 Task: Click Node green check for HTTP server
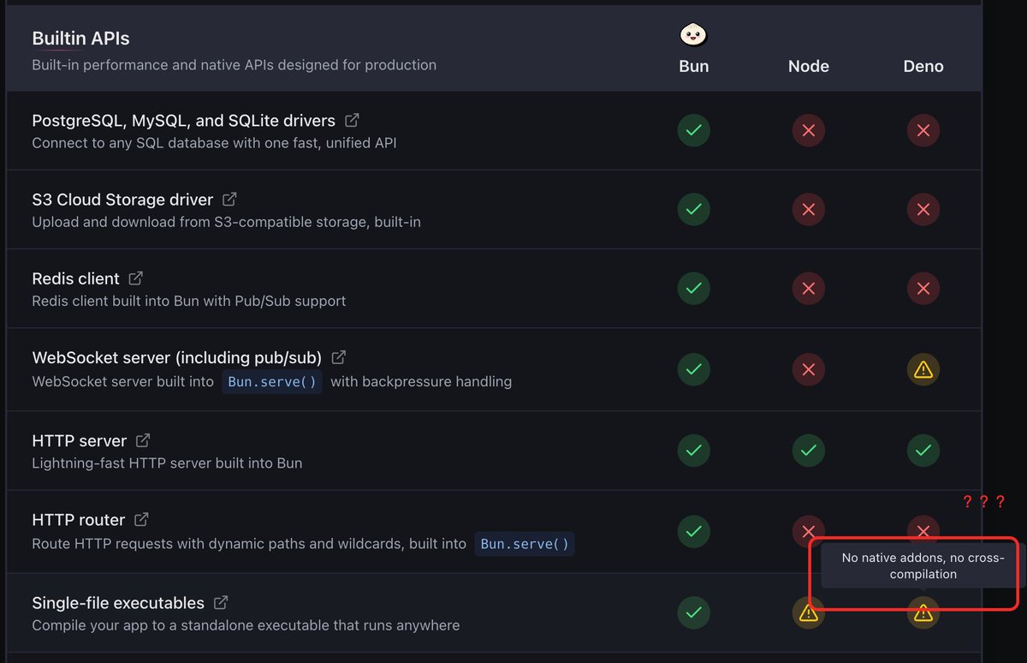[x=808, y=451]
